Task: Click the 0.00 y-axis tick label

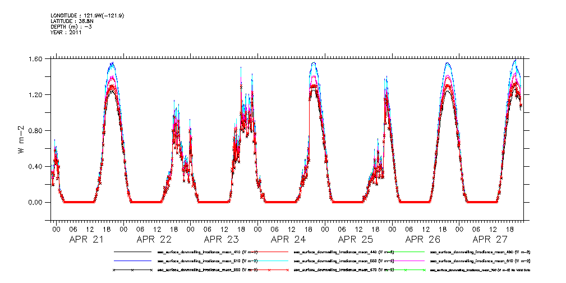Action: (35, 202)
